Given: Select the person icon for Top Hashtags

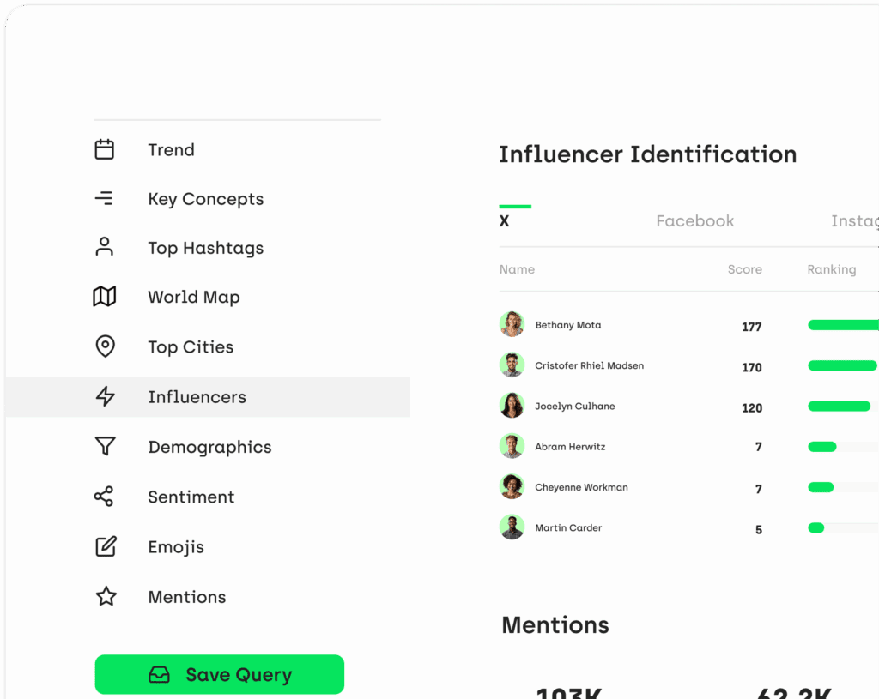Looking at the screenshot, I should [x=104, y=248].
